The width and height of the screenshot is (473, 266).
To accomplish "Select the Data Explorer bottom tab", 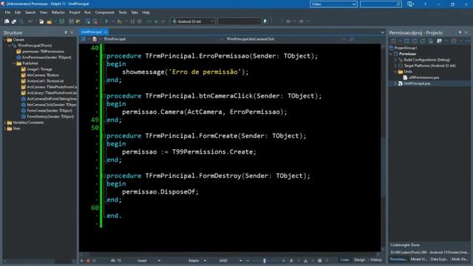I will [439, 259].
